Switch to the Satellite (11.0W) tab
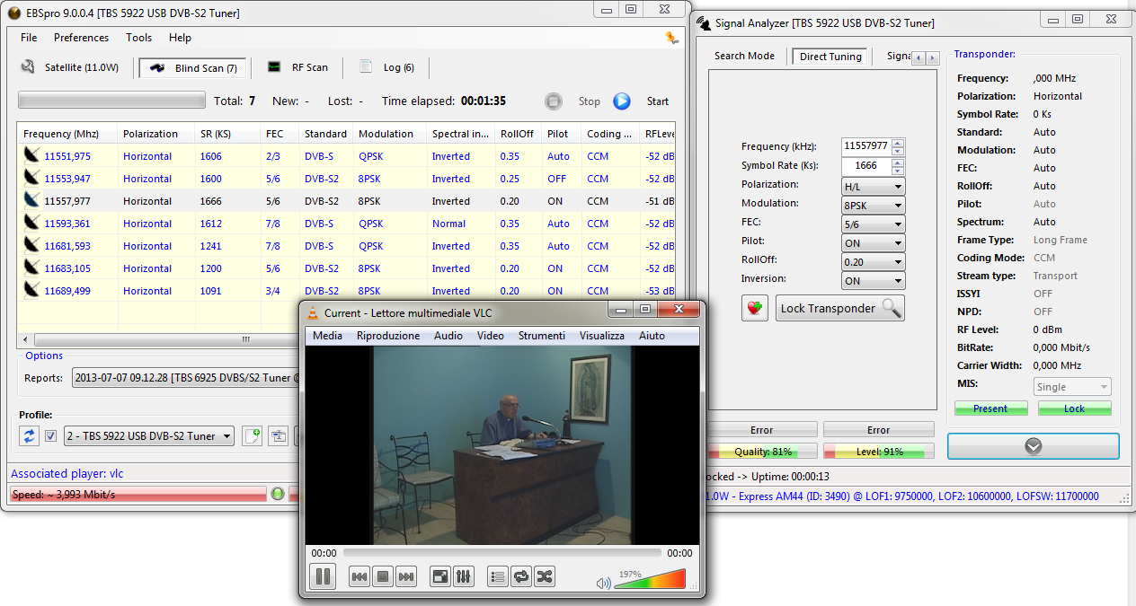This screenshot has height=606, width=1136. tap(70, 67)
